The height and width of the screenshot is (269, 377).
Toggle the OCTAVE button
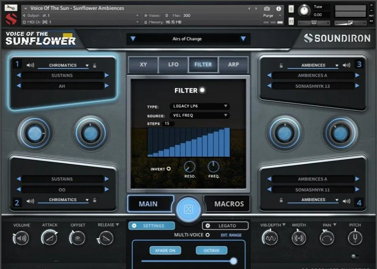[211, 250]
